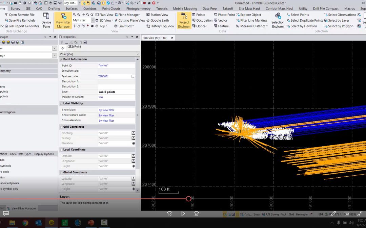Open the My Filter dropdown in ribbon

point(93,20)
